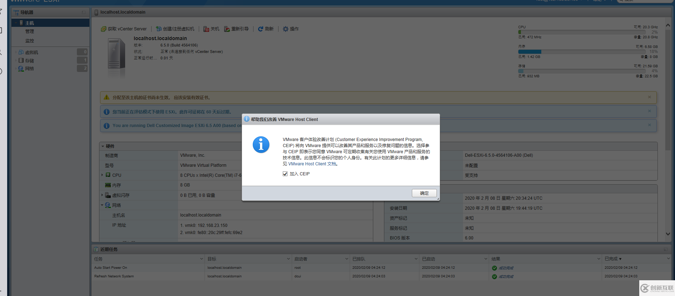Open the Result column dropdown arrow
The image size is (675, 296).
[598, 258]
